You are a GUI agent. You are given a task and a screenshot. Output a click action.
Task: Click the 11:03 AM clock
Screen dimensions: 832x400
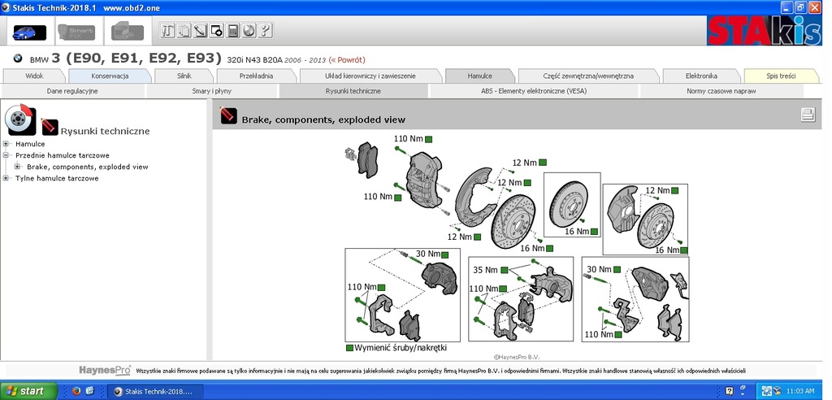[800, 392]
